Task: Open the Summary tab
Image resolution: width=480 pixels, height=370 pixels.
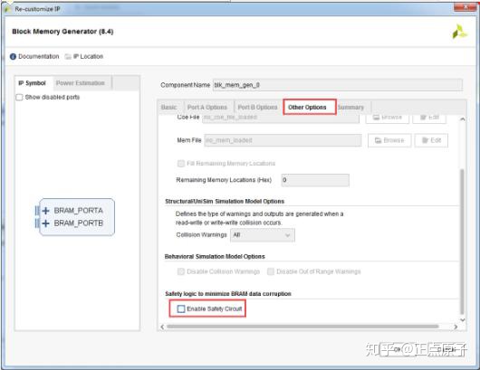Action: point(351,108)
